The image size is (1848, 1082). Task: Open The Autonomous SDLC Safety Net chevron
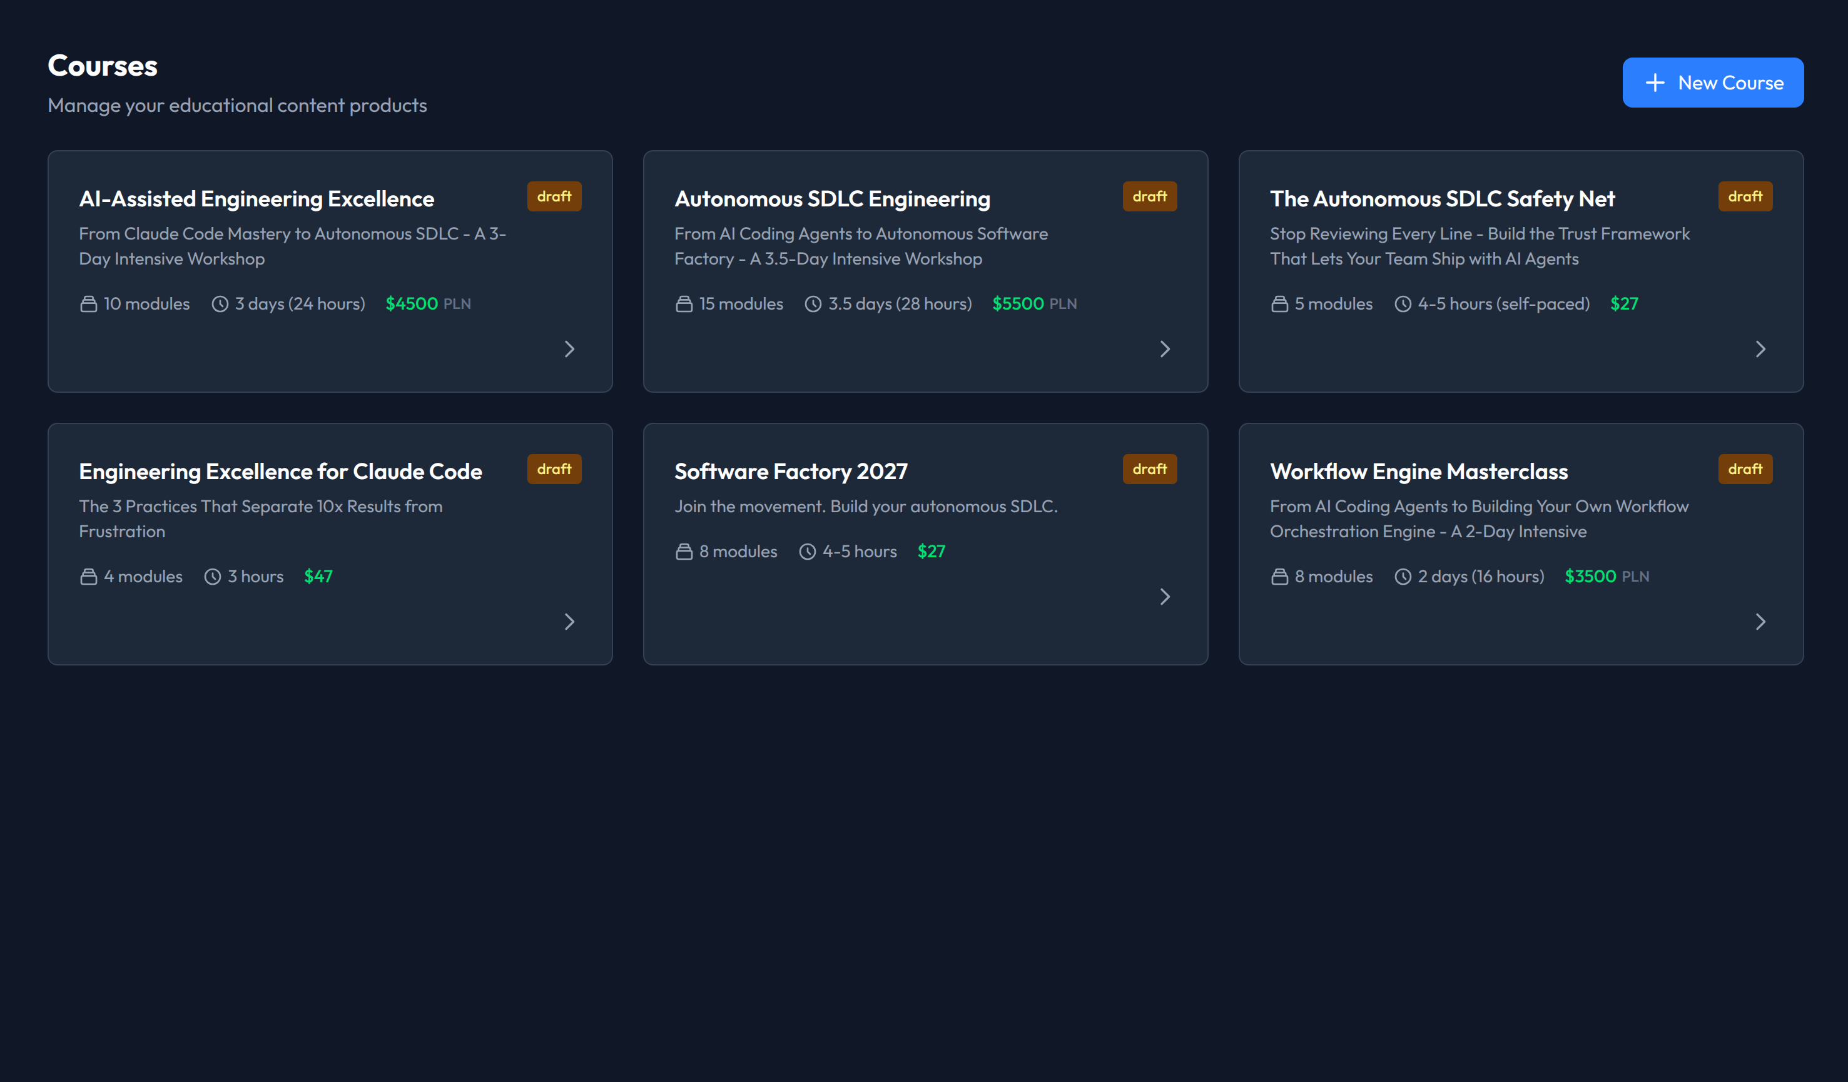(1760, 349)
